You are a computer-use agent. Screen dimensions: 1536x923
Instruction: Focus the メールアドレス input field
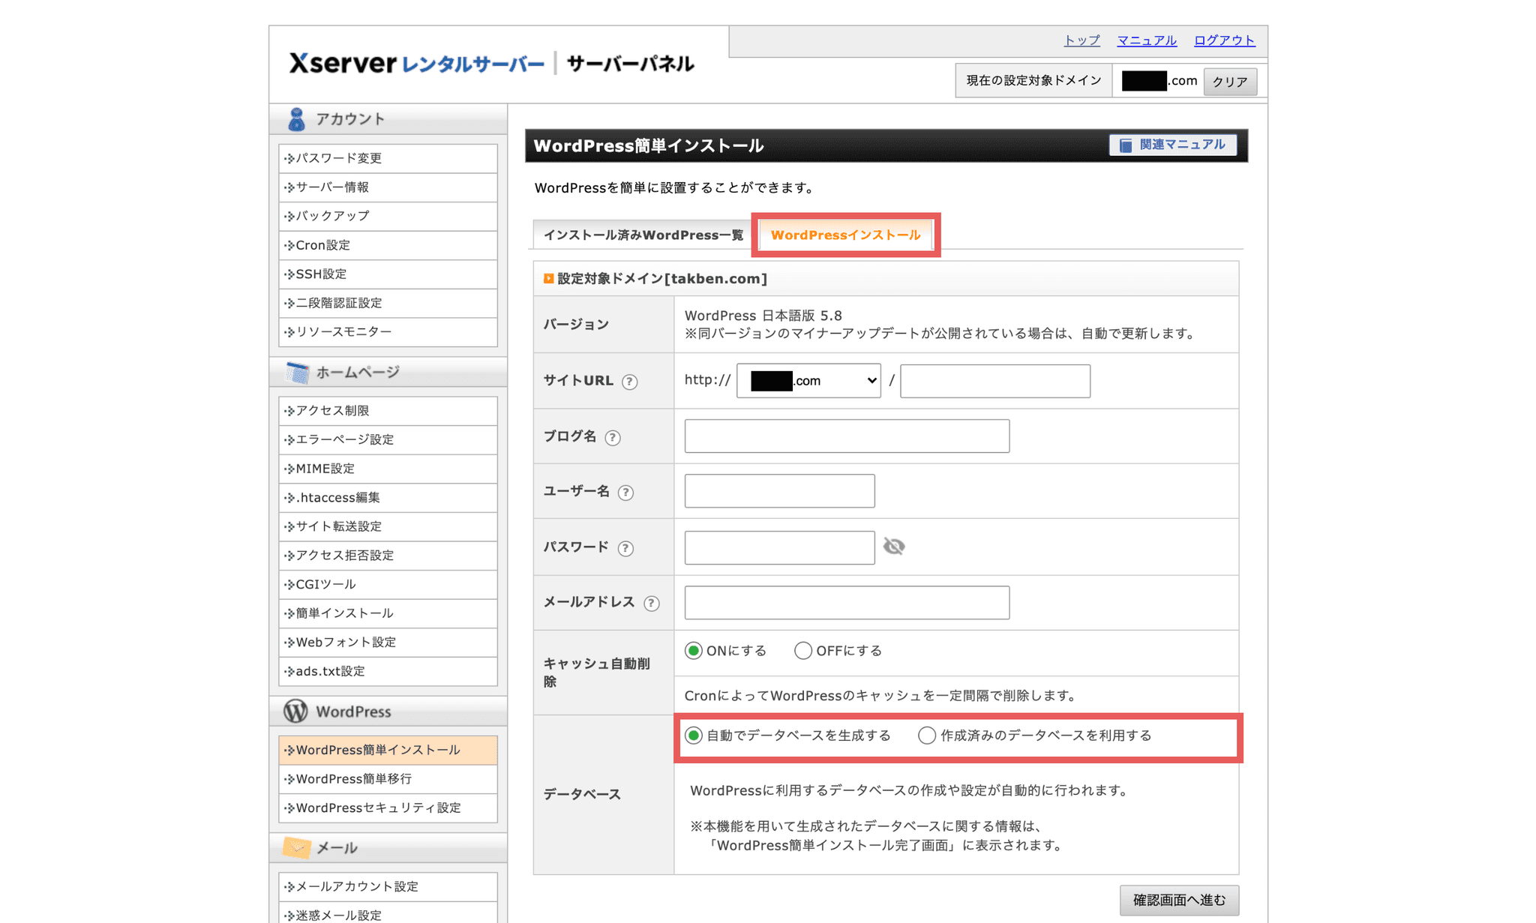click(847, 602)
